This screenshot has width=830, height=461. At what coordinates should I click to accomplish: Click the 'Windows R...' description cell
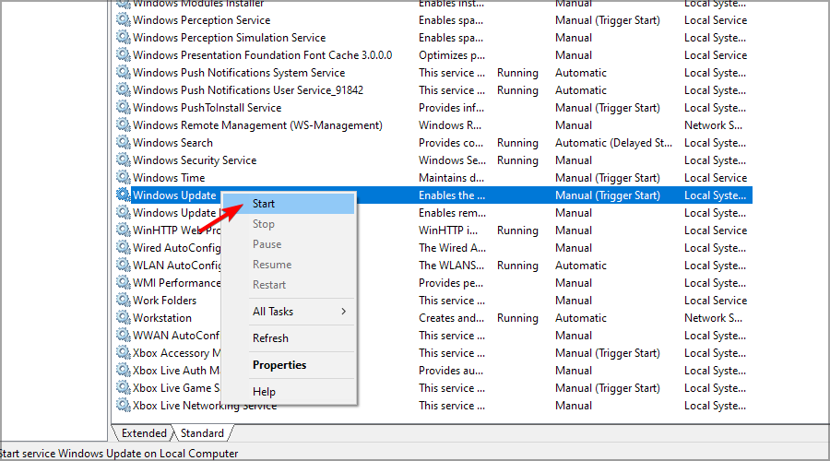(x=450, y=124)
